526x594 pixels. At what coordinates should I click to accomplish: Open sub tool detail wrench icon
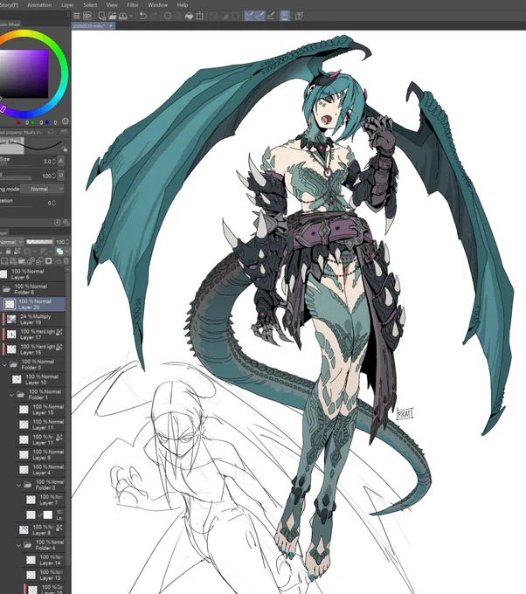pos(66,223)
